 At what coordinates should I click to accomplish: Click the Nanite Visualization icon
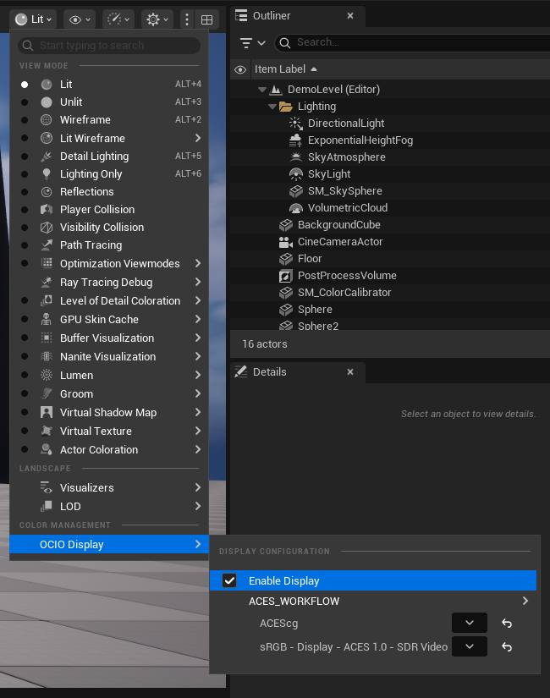click(47, 356)
